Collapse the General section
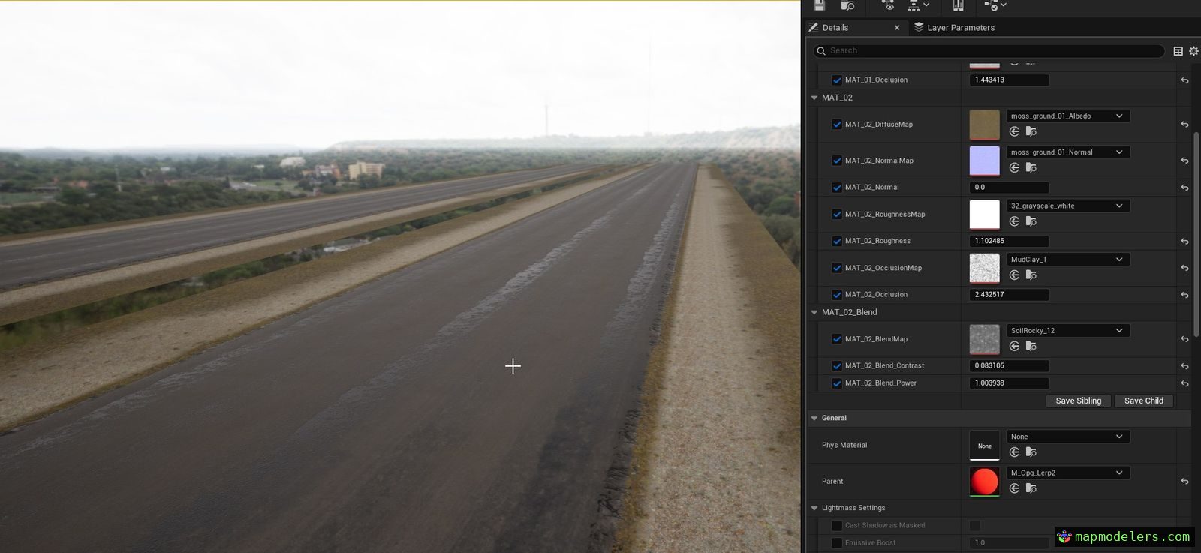1201x553 pixels. (x=814, y=418)
